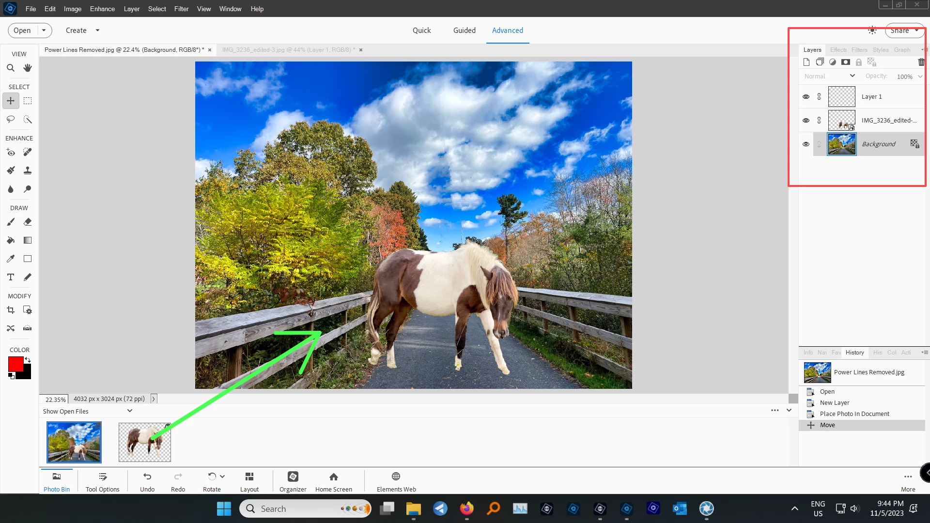Switch to the Guided tab
Image resolution: width=930 pixels, height=523 pixels.
pyautogui.click(x=464, y=30)
